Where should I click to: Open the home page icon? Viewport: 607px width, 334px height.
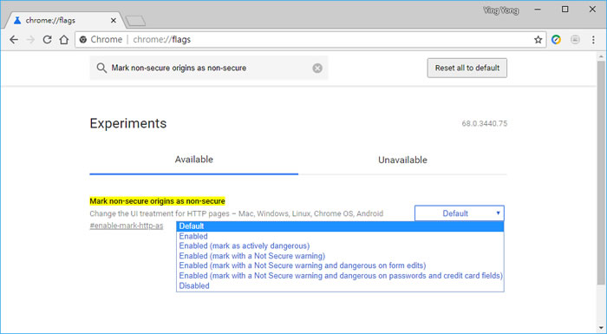[64, 40]
